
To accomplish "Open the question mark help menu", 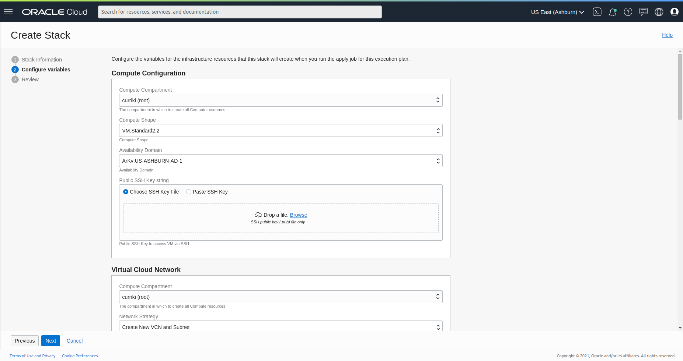I will coord(628,12).
